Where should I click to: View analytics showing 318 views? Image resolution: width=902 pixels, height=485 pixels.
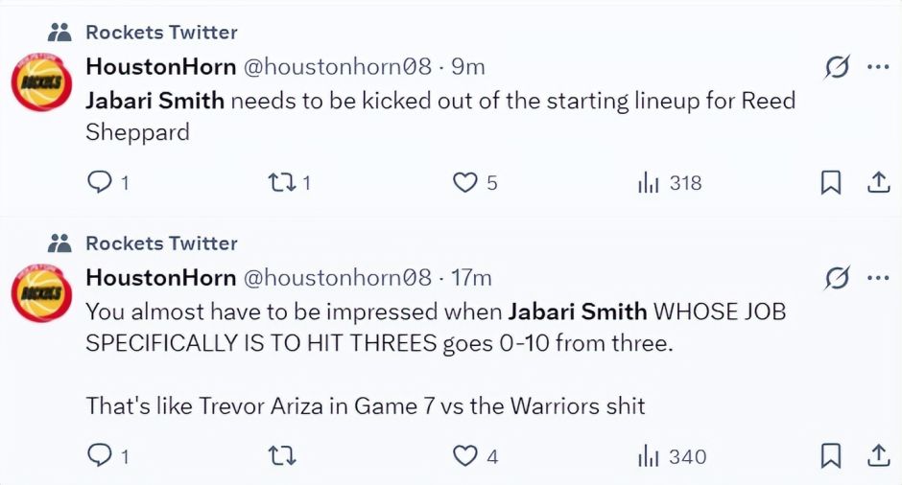[670, 182]
